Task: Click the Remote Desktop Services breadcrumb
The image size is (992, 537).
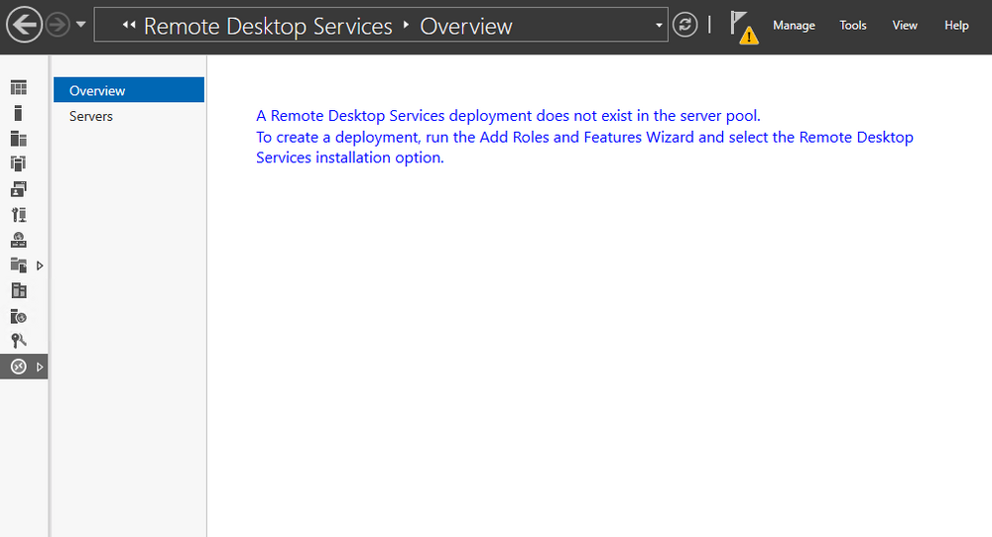Action: coord(268,27)
